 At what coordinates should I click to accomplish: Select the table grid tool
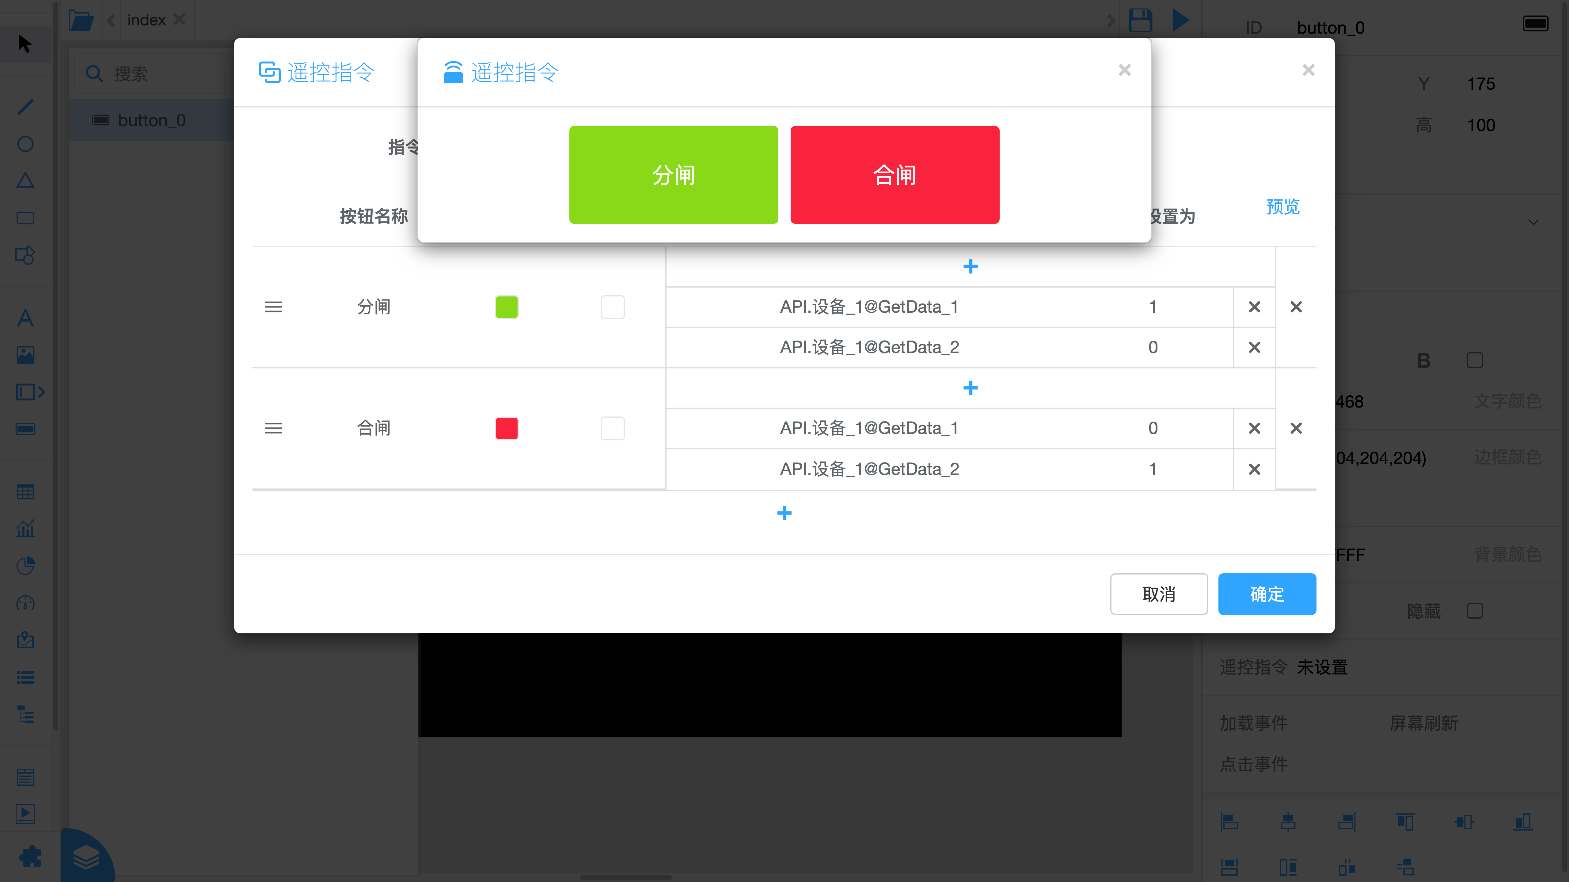click(25, 492)
